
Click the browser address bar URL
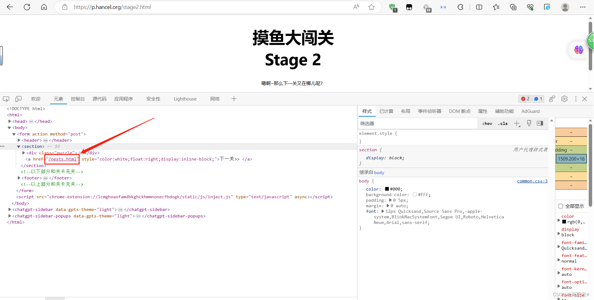112,7
